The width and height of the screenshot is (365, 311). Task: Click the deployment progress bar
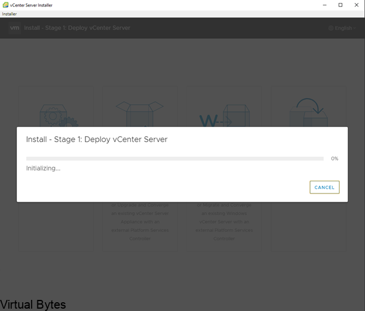[x=175, y=158]
